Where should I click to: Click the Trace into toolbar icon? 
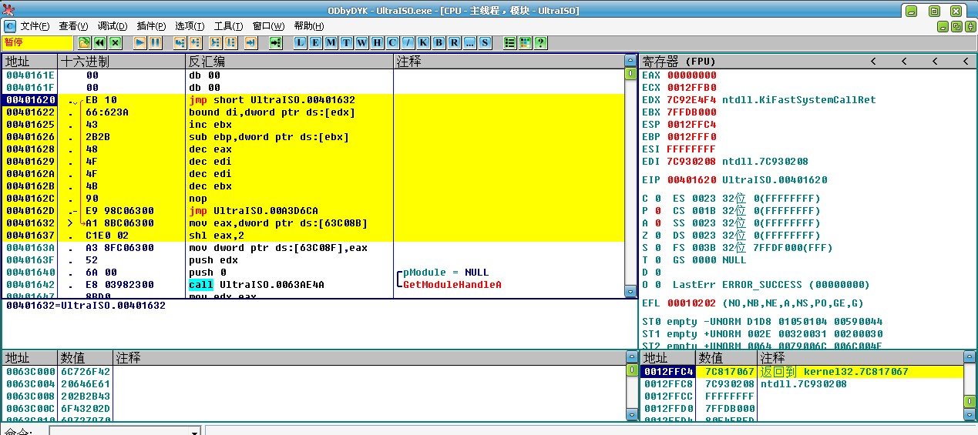click(215, 42)
